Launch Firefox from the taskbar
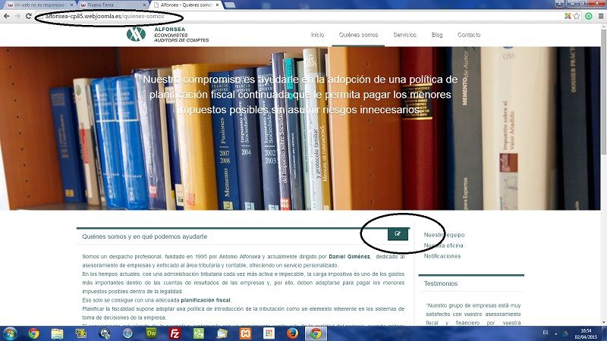The image size is (607, 341). point(292,333)
